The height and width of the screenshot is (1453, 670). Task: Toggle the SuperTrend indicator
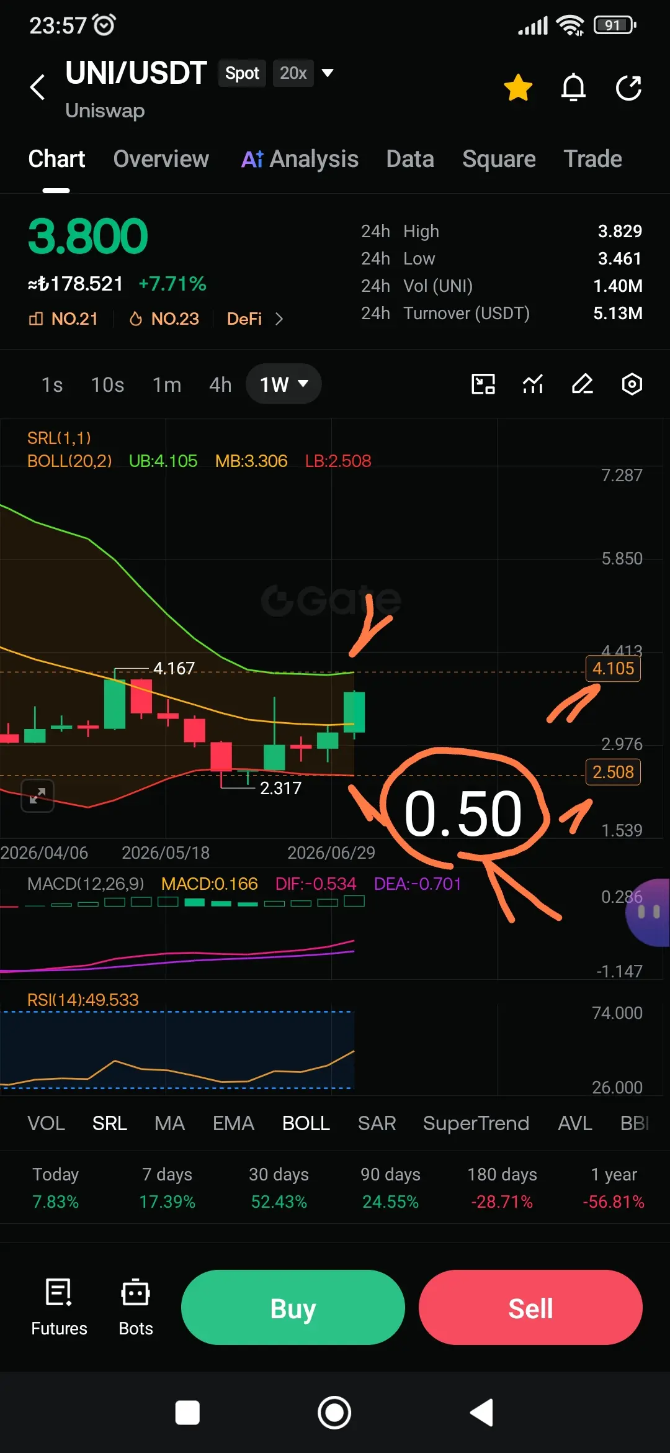(x=476, y=1123)
